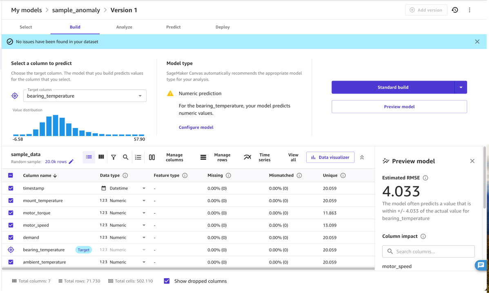Open motor_torque data type dropdown

point(144,213)
